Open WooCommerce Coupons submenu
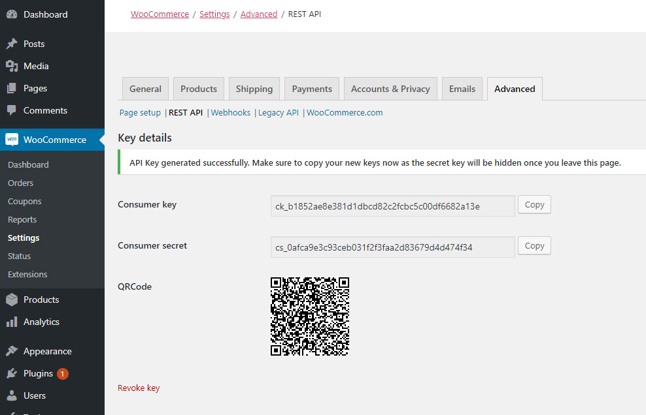The image size is (646, 415). coord(24,202)
